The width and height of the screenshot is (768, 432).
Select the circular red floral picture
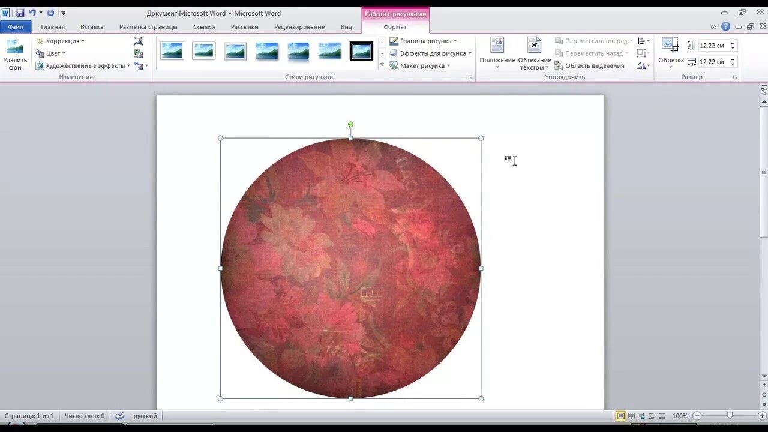[x=351, y=268]
